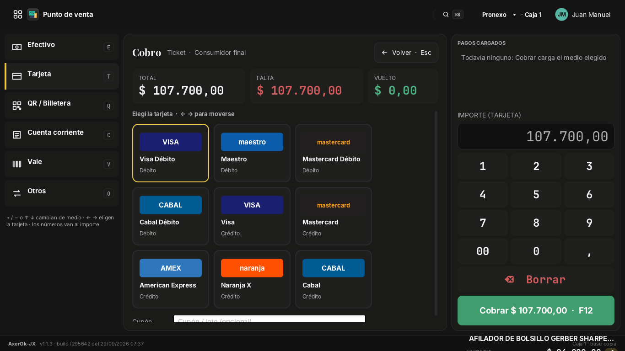The width and height of the screenshot is (625, 351).
Task: Go back with the Volver button
Action: [406, 53]
